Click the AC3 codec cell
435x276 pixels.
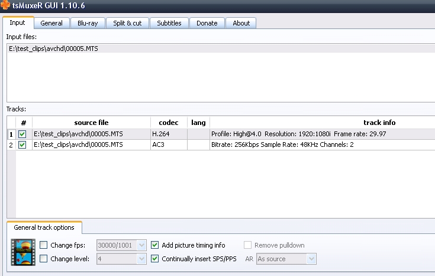coord(169,145)
